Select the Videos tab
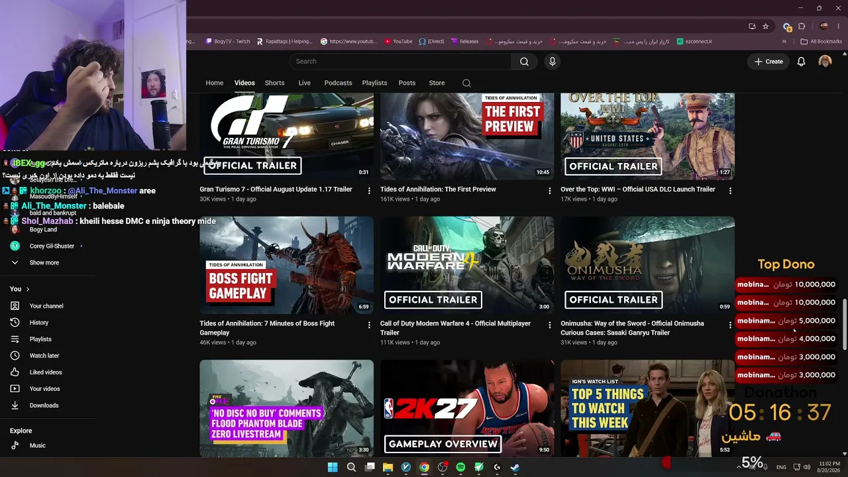Image resolution: width=848 pixels, height=477 pixels. (244, 83)
